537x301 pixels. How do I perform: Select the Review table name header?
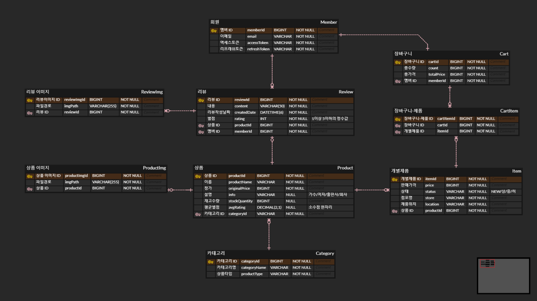346,92
